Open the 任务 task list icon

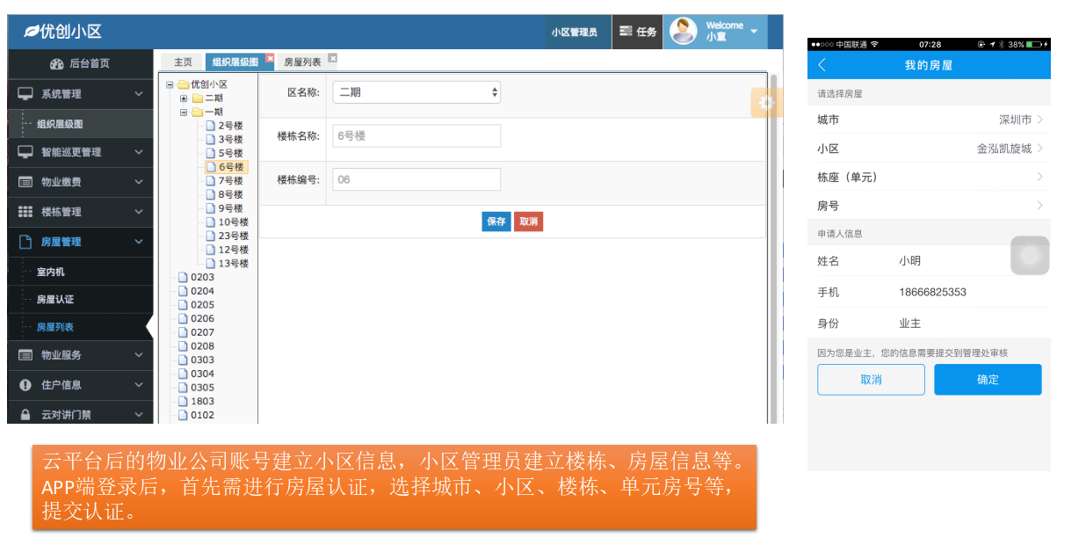tap(637, 32)
